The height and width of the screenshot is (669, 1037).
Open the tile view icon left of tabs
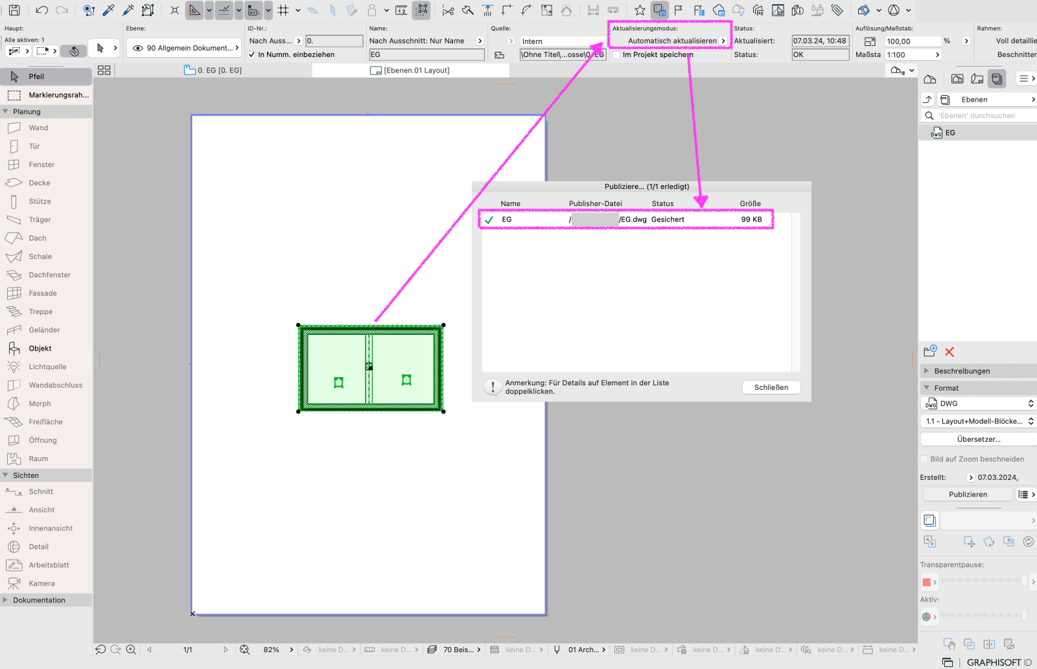[104, 70]
